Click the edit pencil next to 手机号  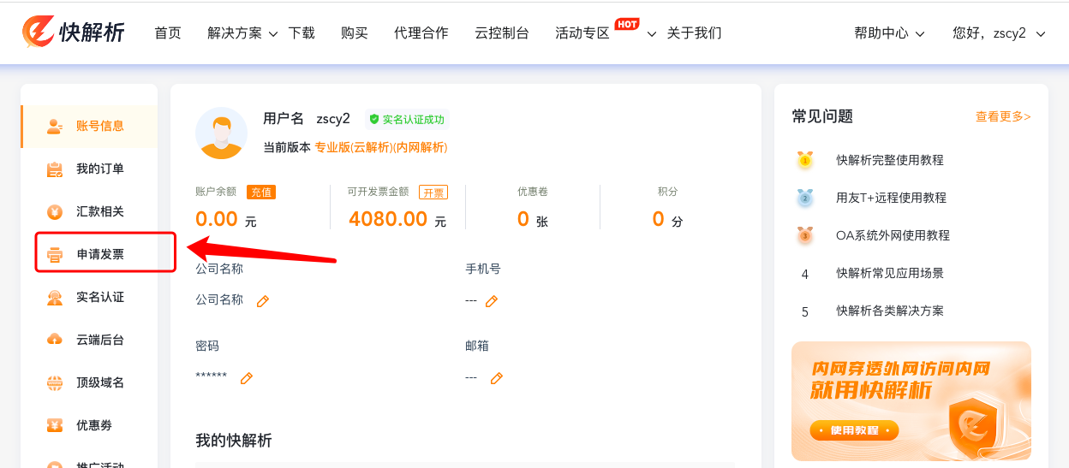[x=492, y=301]
